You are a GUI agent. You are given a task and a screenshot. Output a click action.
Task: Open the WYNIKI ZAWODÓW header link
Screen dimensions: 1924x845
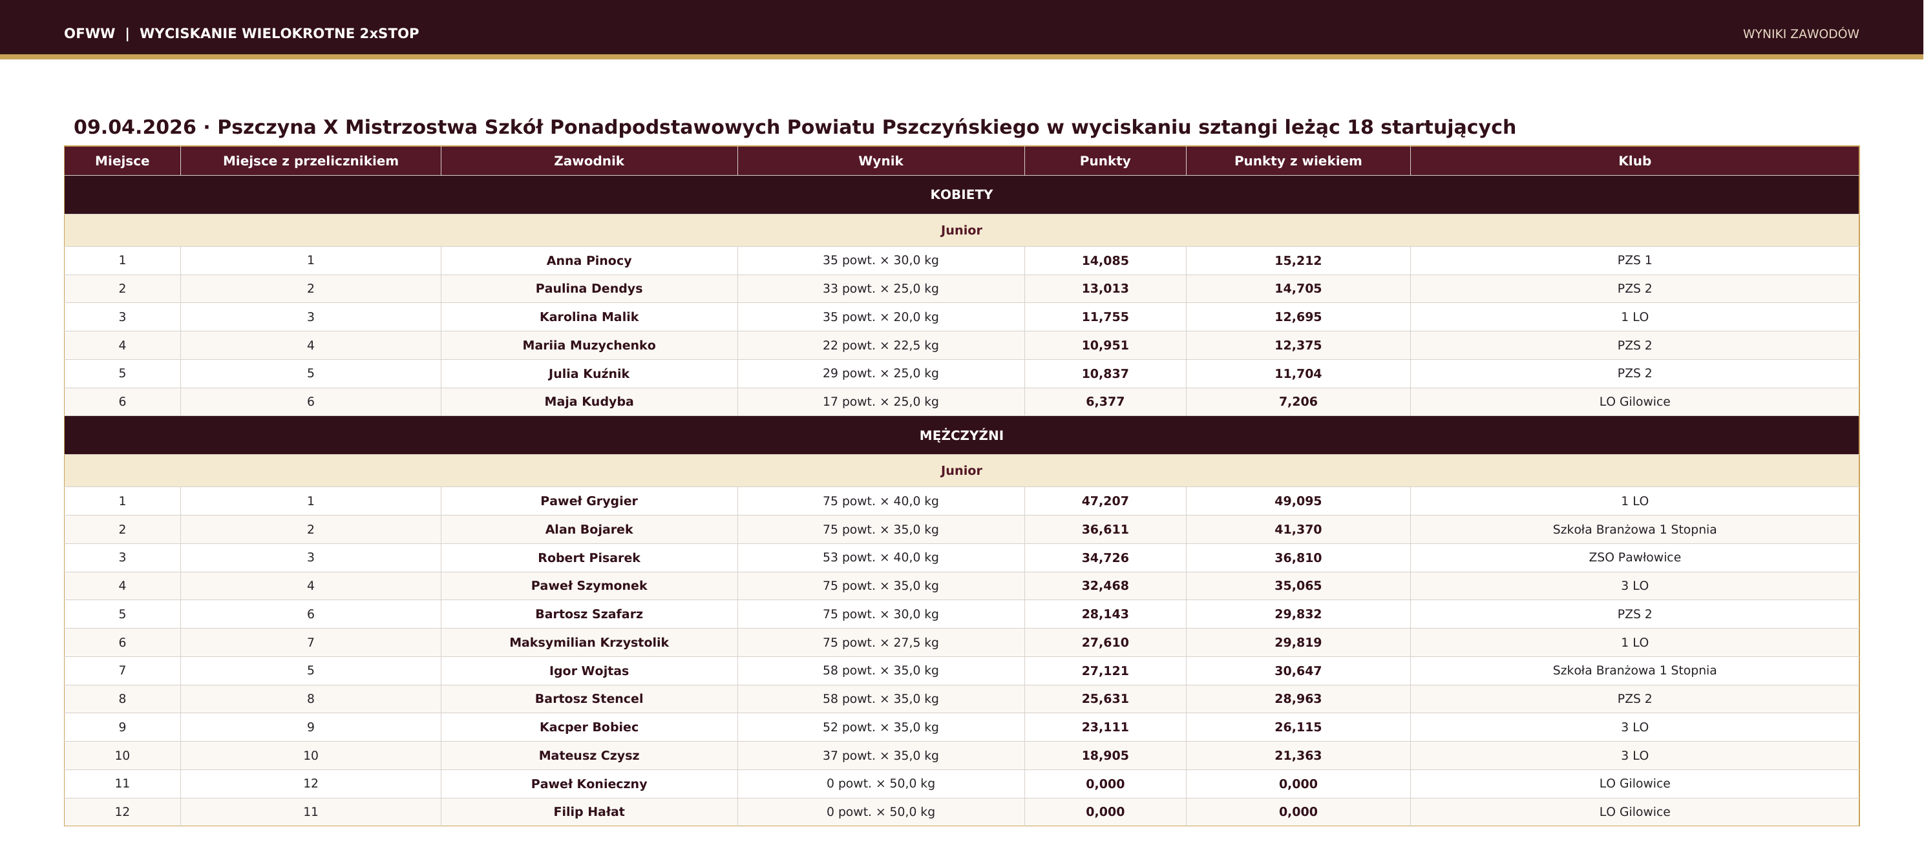(1801, 34)
